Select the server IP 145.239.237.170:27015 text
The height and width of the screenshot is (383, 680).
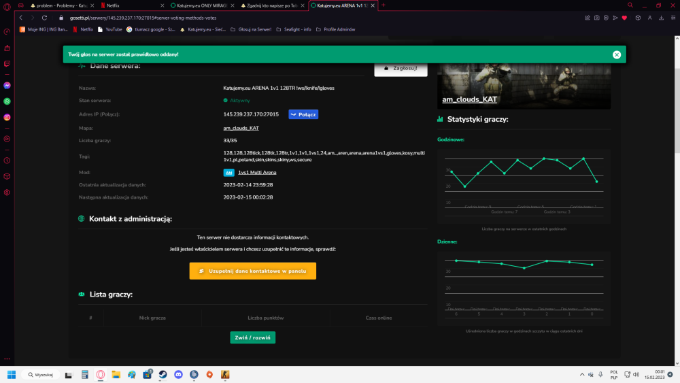(x=251, y=114)
